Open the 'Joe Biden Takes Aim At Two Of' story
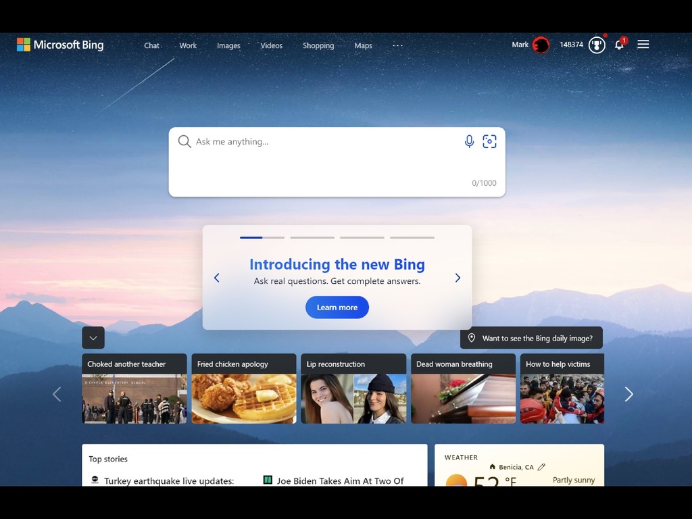The height and width of the screenshot is (519, 692). click(341, 480)
